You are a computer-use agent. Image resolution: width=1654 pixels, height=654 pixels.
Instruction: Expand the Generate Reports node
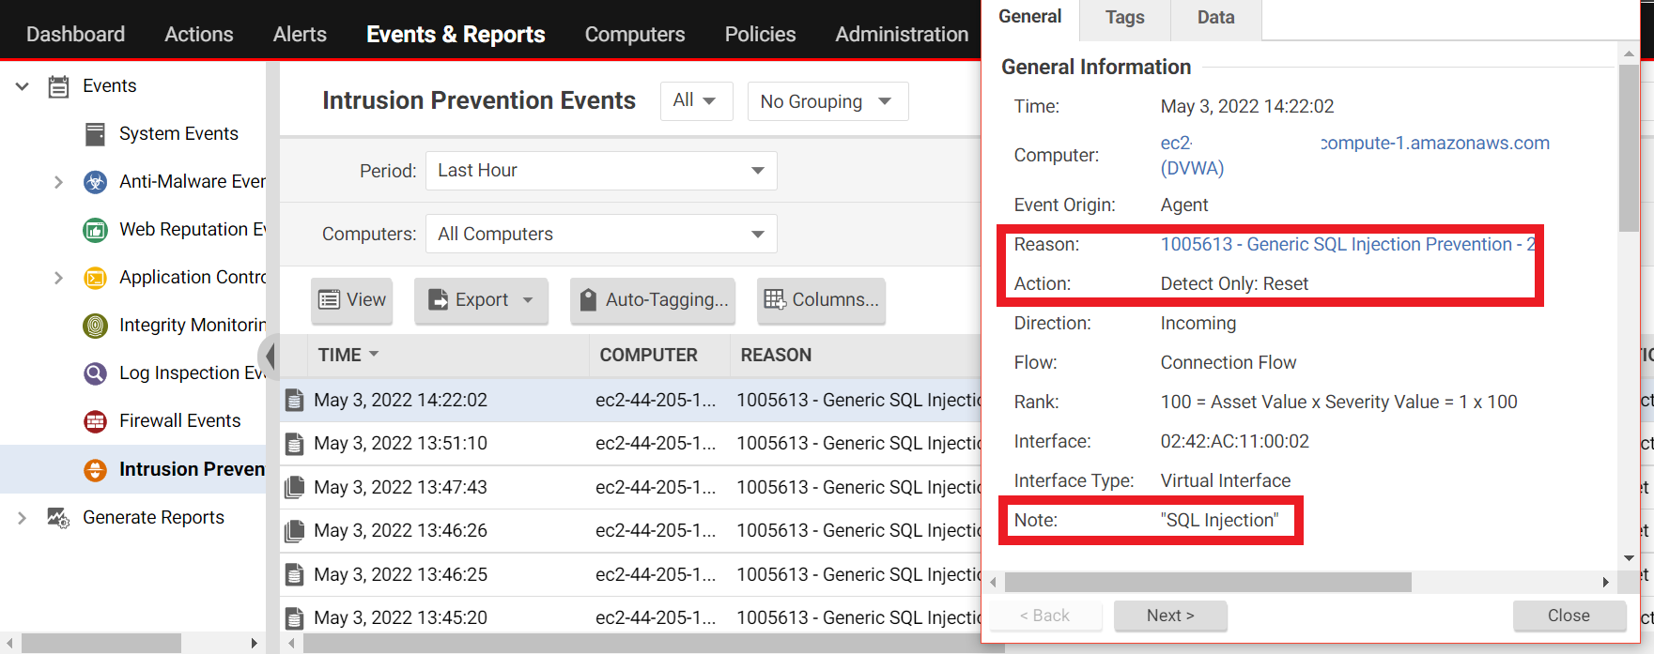tap(22, 518)
